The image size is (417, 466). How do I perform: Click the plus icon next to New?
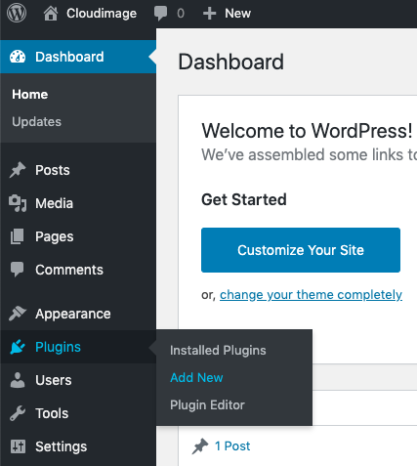tap(209, 14)
